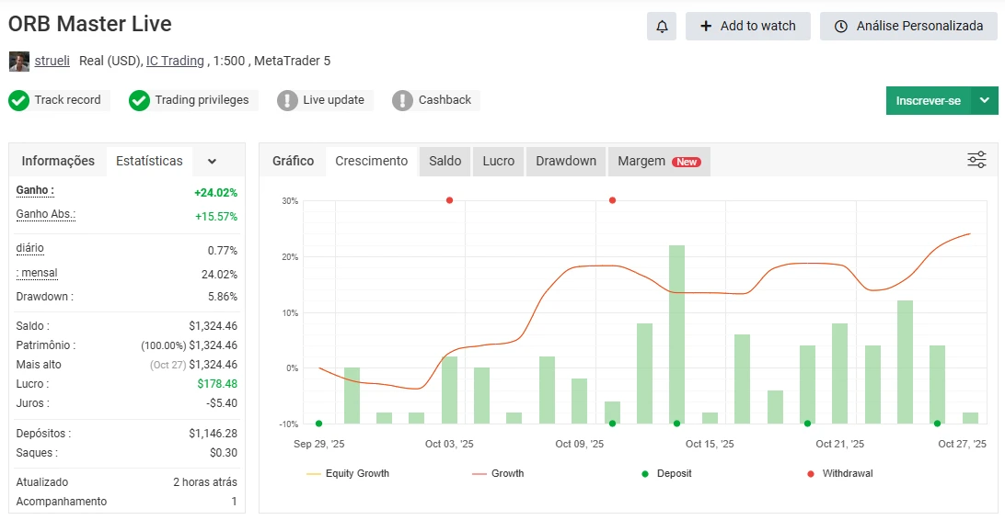Click the Live update warning icon
Image resolution: width=1005 pixels, height=520 pixels.
(x=288, y=100)
